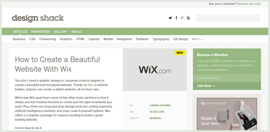Click the Login link
The height and width of the screenshot is (132, 270).
click(257, 4)
